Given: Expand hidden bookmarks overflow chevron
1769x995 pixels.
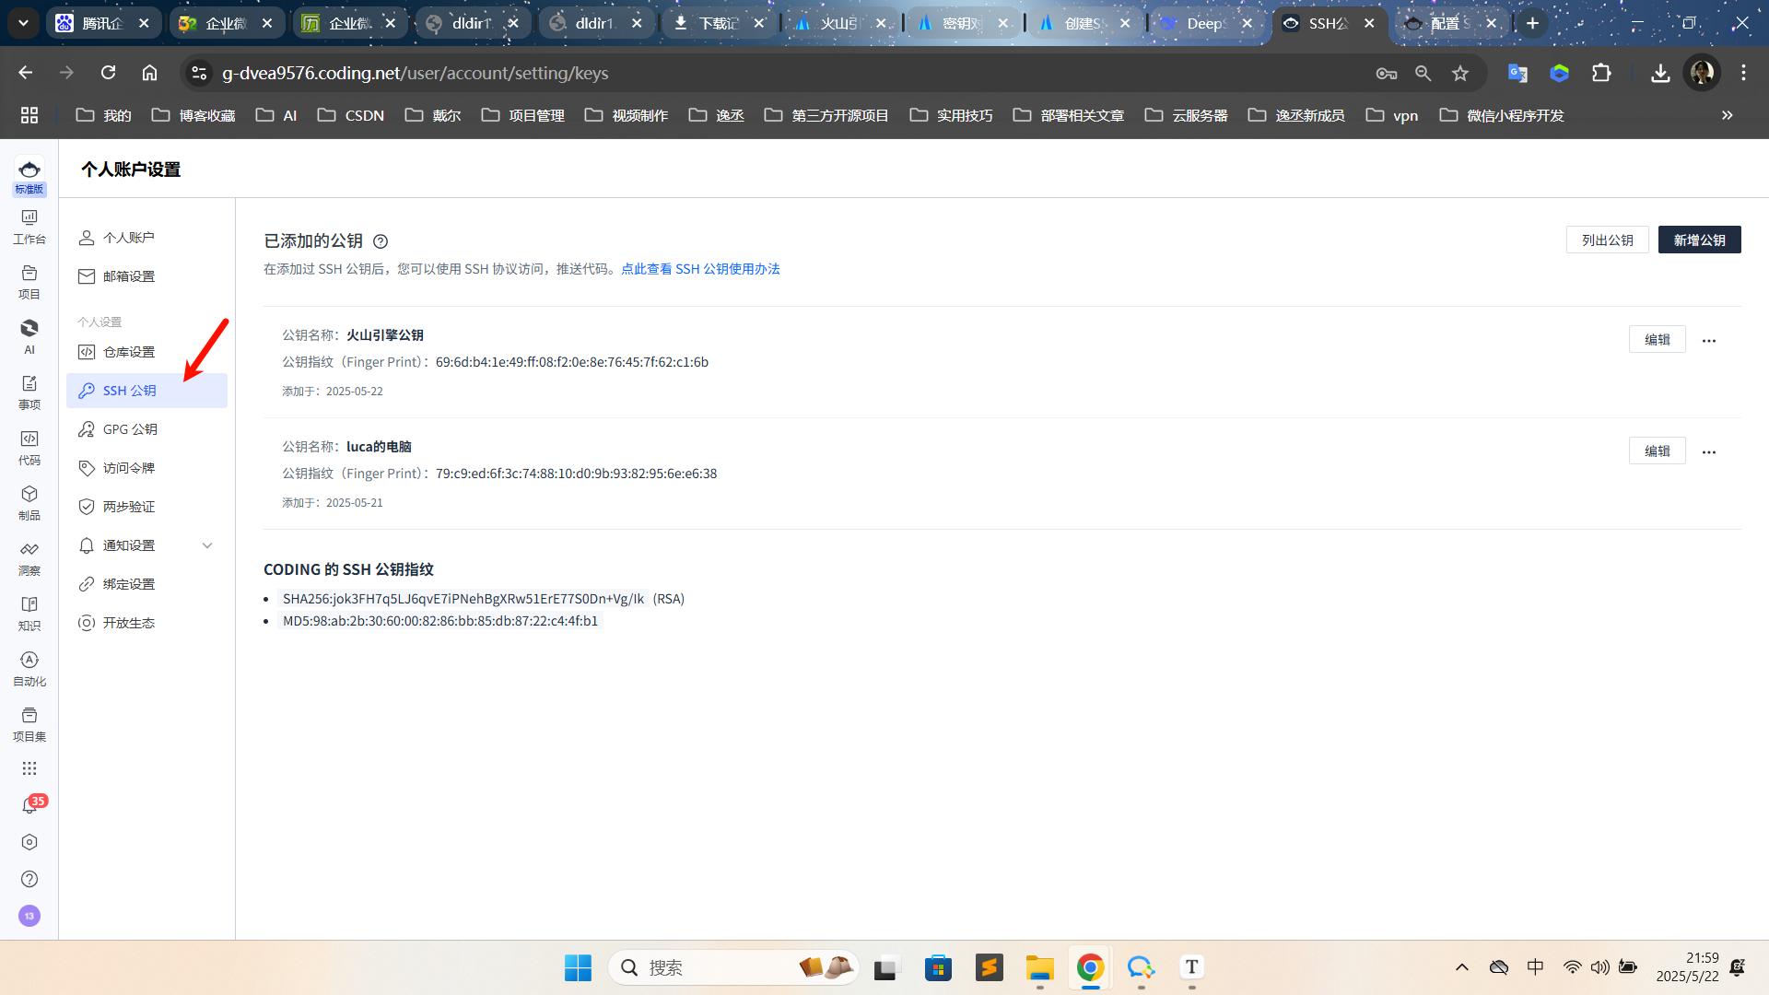Looking at the screenshot, I should coord(1728,115).
